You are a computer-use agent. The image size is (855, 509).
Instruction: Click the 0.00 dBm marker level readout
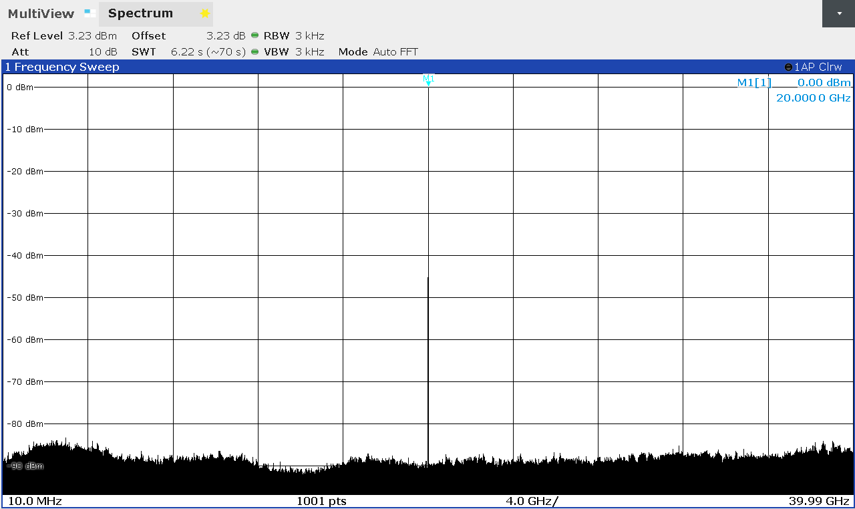[824, 82]
